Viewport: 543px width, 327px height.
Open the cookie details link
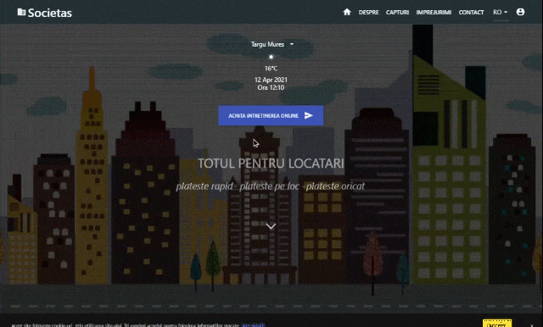[253, 325]
